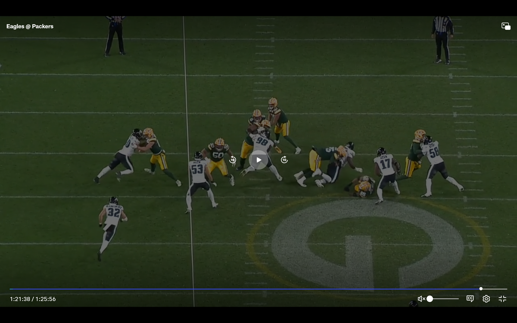Exit fullscreen mode

502,299
